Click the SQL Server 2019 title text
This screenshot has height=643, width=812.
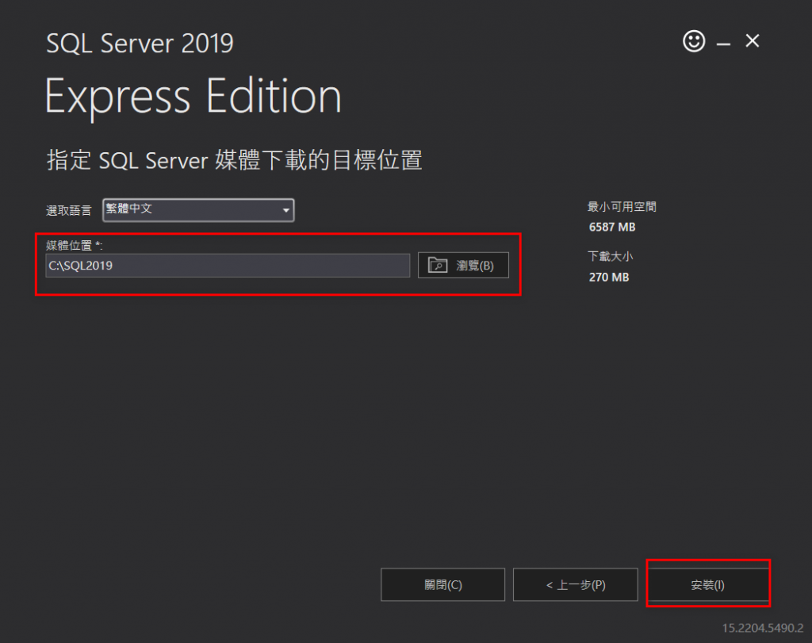[x=140, y=44]
